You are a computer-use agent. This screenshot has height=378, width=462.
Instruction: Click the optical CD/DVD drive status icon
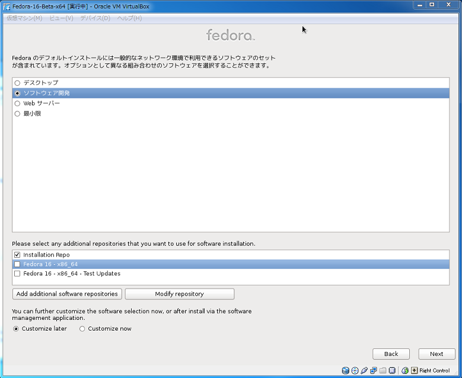pyautogui.click(x=355, y=370)
